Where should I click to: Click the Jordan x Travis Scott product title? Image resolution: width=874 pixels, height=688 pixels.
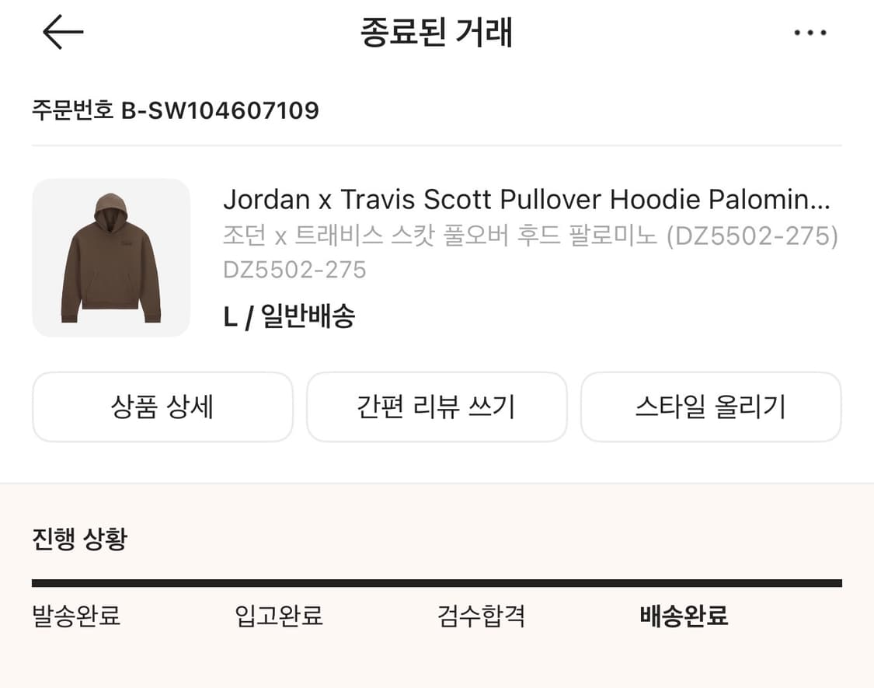[528, 200]
